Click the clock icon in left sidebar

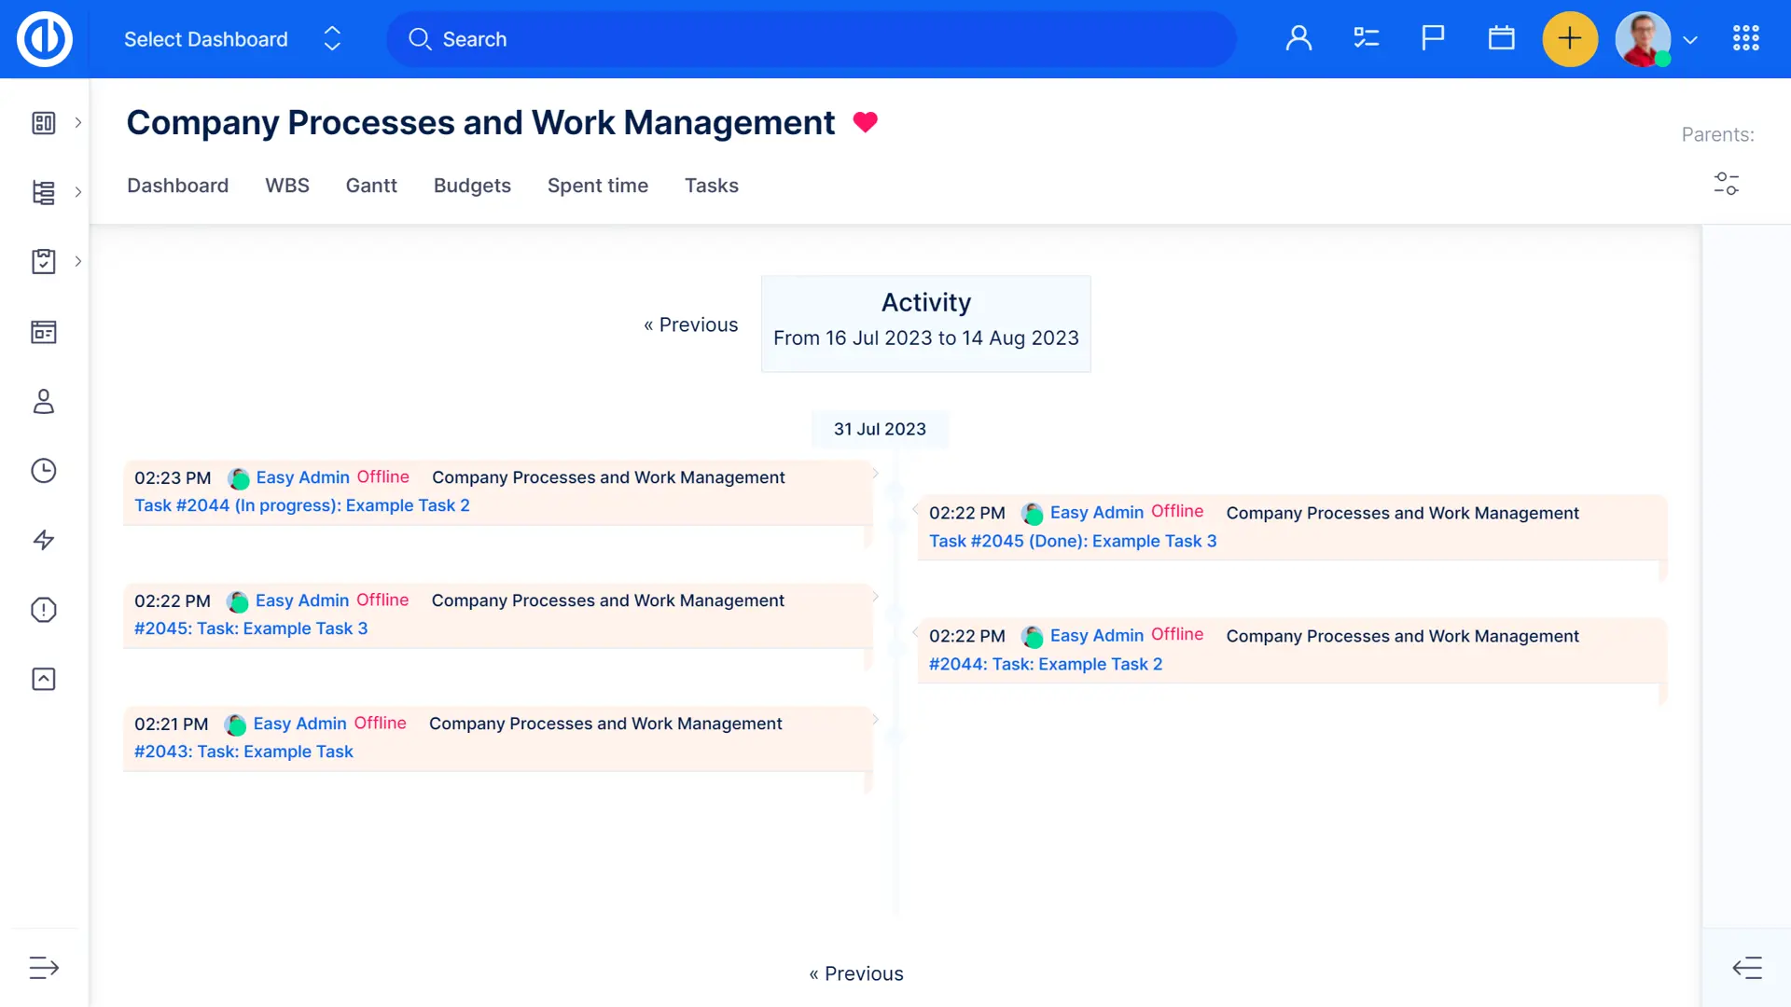(x=44, y=471)
